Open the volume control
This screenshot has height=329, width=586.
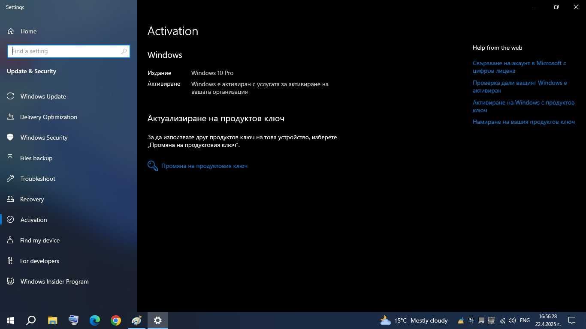tap(512, 320)
